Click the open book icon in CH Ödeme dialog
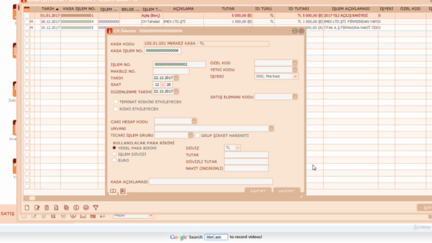The image size is (432, 243). (x=113, y=191)
